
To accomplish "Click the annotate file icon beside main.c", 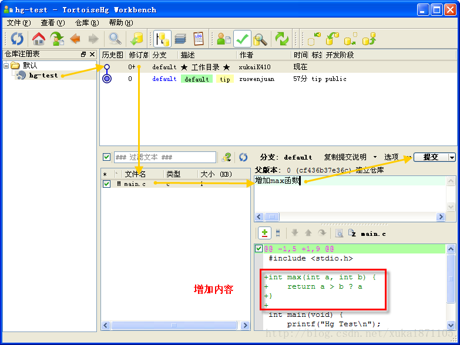I will [x=352, y=233].
